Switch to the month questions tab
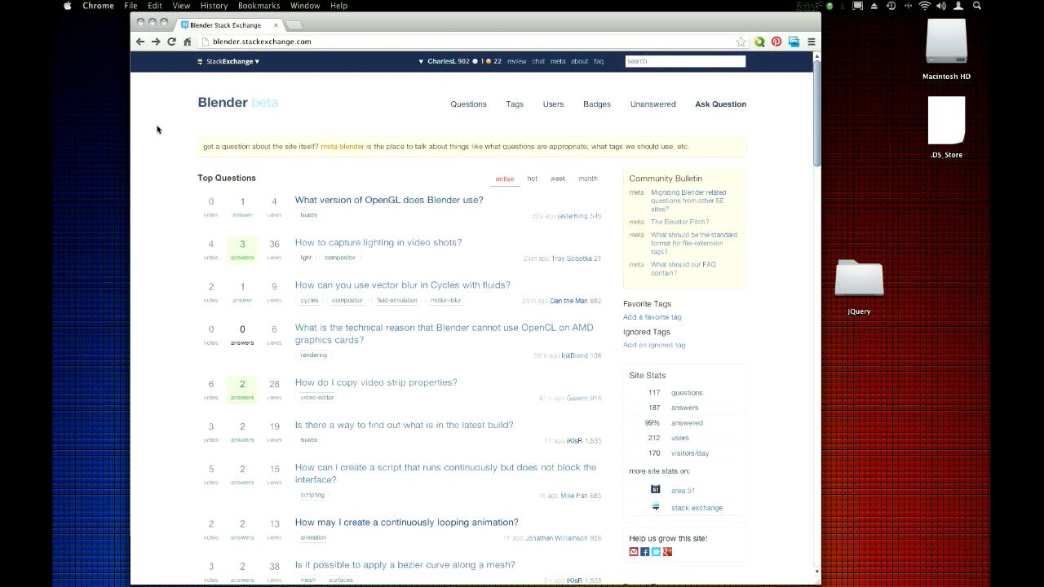1044x587 pixels. pyautogui.click(x=588, y=179)
